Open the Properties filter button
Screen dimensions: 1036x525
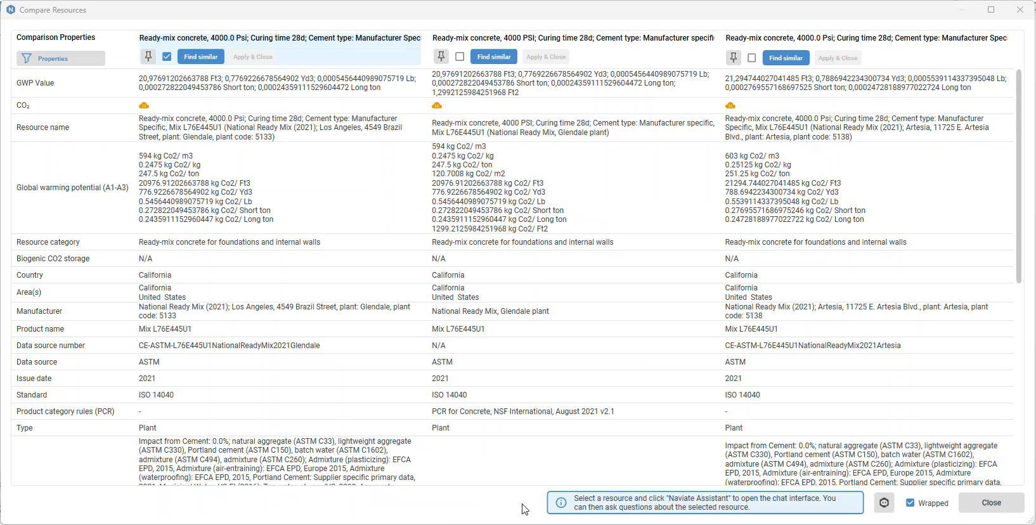(x=61, y=58)
